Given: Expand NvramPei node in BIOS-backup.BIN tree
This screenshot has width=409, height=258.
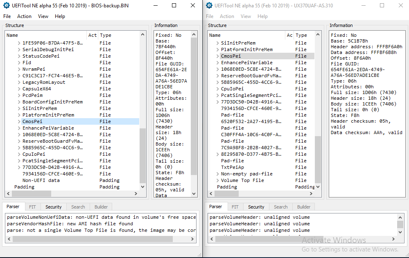Looking at the screenshot, I should [x=19, y=69].
